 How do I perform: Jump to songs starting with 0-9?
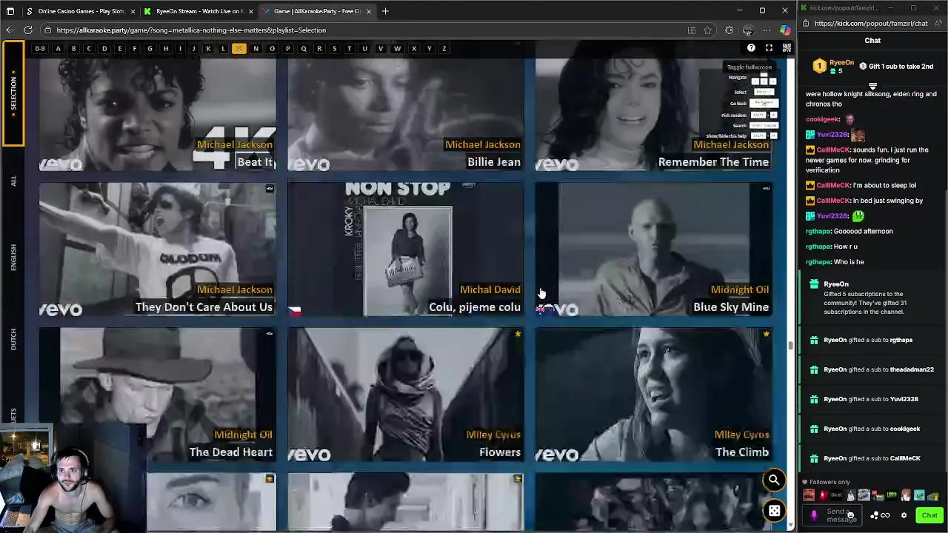[40, 48]
